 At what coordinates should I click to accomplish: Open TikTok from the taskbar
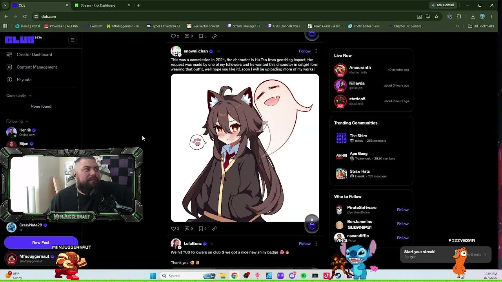[326, 276]
